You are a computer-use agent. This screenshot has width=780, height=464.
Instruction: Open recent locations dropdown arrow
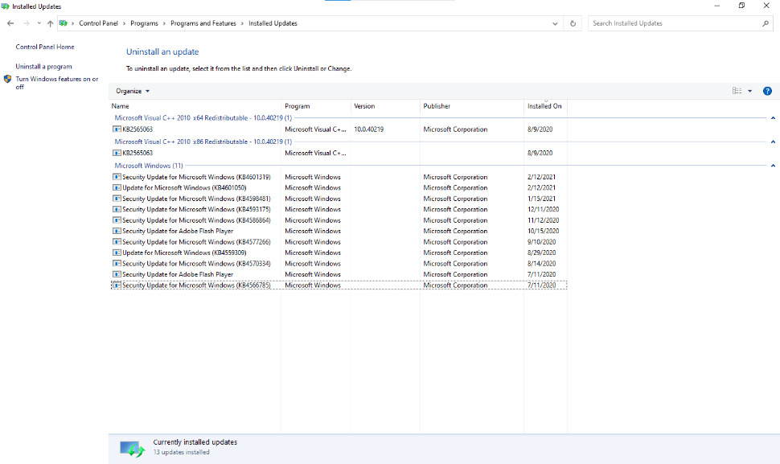(39, 23)
